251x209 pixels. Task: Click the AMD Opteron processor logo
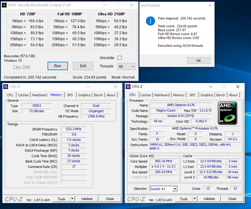[x=227, y=113]
